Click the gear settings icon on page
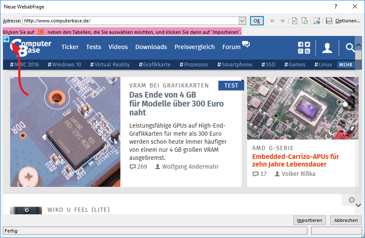 click(351, 200)
